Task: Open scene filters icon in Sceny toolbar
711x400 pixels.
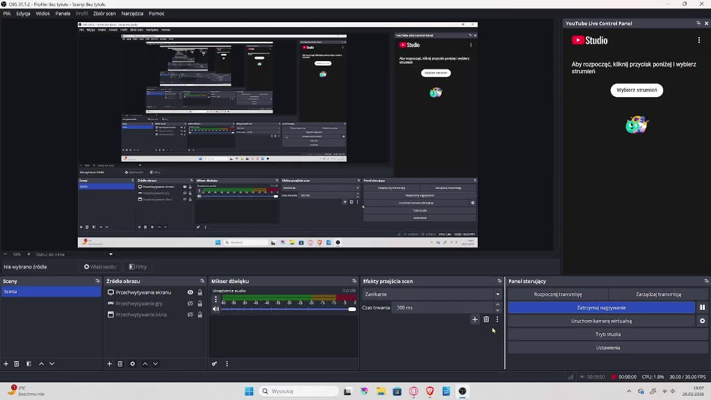Action: coord(29,364)
